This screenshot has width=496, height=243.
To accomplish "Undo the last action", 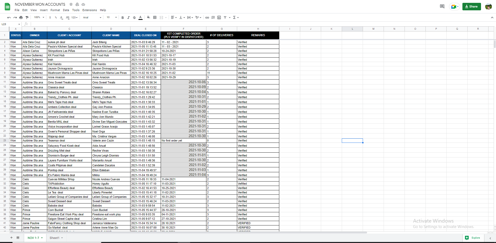I will (9, 18).
